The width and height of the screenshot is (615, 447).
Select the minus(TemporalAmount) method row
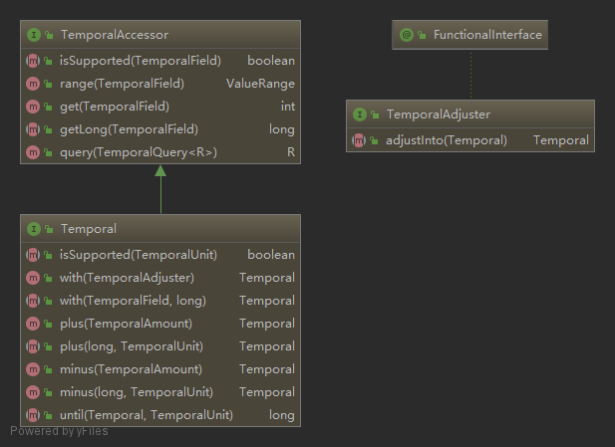(x=159, y=369)
